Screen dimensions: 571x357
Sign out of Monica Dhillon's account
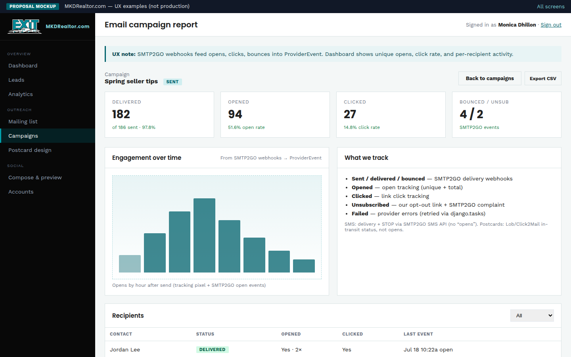[551, 25]
